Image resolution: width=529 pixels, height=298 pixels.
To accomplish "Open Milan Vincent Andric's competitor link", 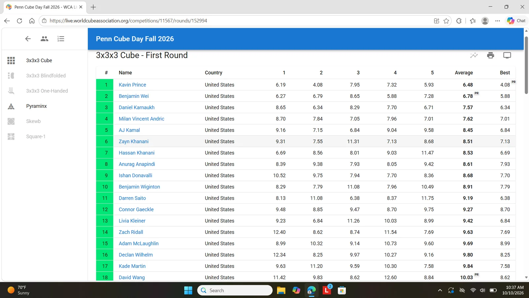I will pos(142,119).
